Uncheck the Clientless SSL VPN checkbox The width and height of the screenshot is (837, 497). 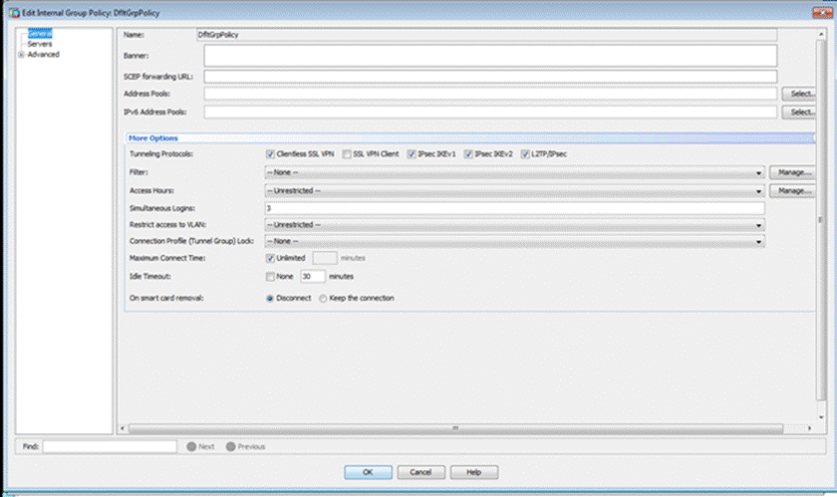tap(270, 154)
